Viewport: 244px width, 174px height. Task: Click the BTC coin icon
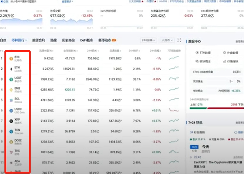(11, 59)
